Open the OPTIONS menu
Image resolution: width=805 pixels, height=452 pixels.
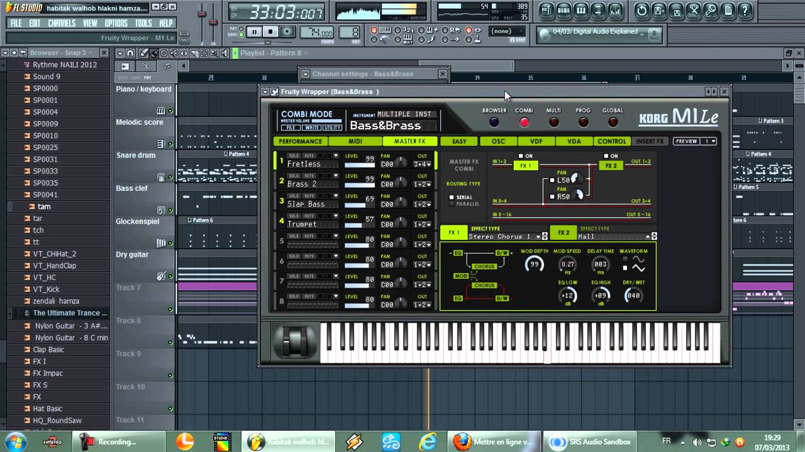pyautogui.click(x=116, y=23)
